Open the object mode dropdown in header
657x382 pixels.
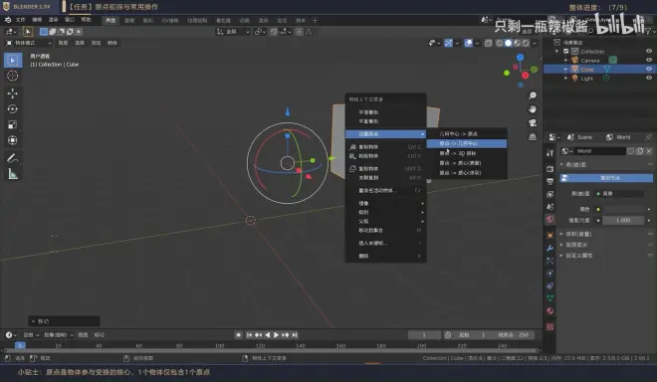[29, 43]
